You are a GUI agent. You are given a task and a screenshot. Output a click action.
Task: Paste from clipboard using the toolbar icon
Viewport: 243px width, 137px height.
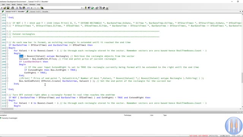click(x=24, y=8)
